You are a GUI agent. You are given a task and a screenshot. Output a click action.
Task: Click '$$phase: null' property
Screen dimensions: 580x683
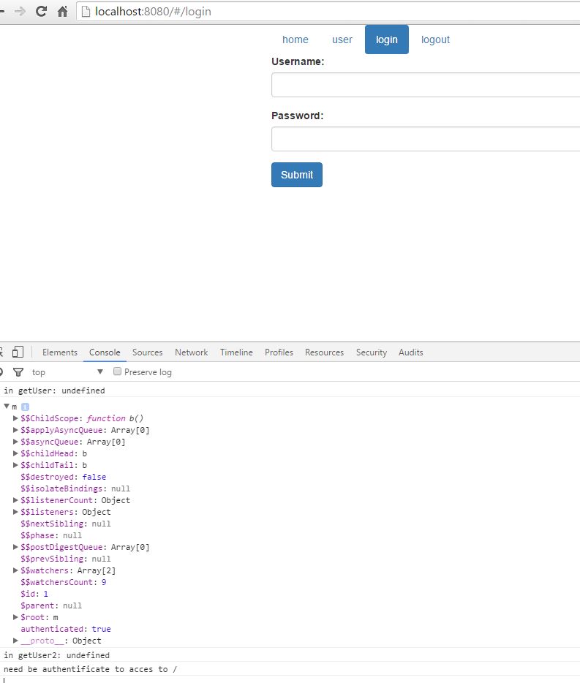51,535
